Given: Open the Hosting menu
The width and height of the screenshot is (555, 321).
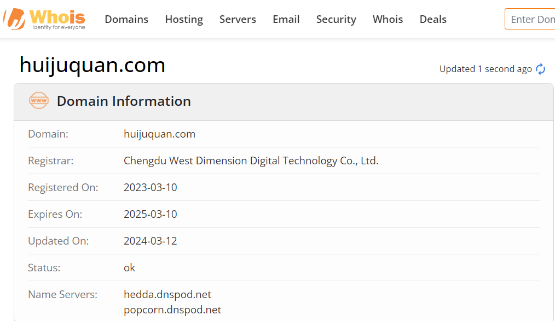Looking at the screenshot, I should [184, 19].
